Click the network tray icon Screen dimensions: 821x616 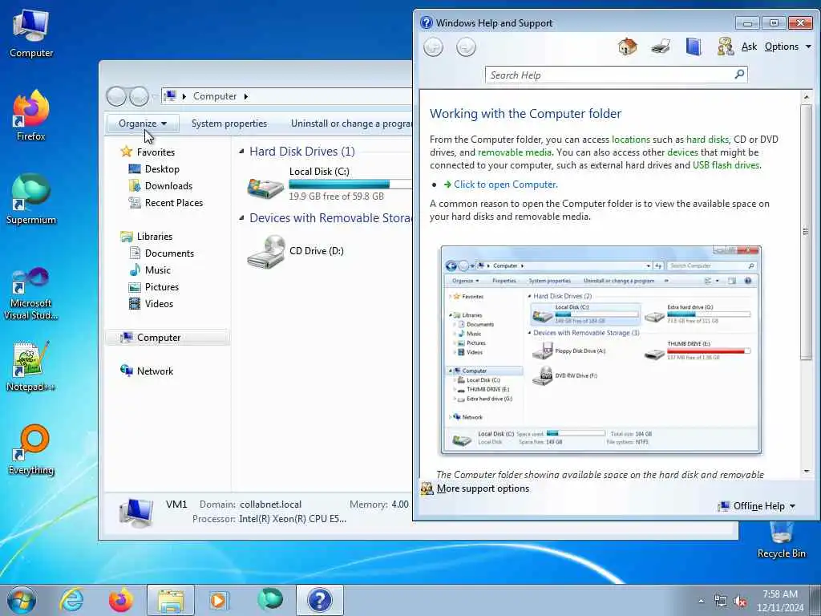tap(721, 602)
